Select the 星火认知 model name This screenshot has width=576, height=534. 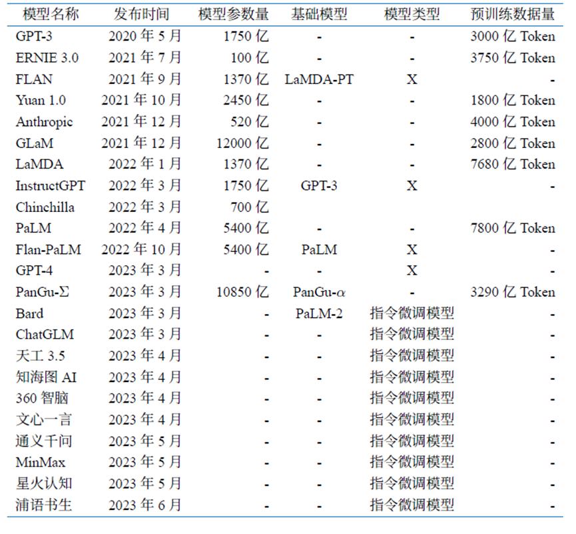tap(44, 483)
